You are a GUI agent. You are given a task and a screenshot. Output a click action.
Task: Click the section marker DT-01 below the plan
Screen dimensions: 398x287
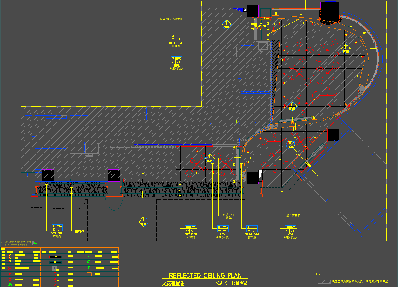[143, 222]
